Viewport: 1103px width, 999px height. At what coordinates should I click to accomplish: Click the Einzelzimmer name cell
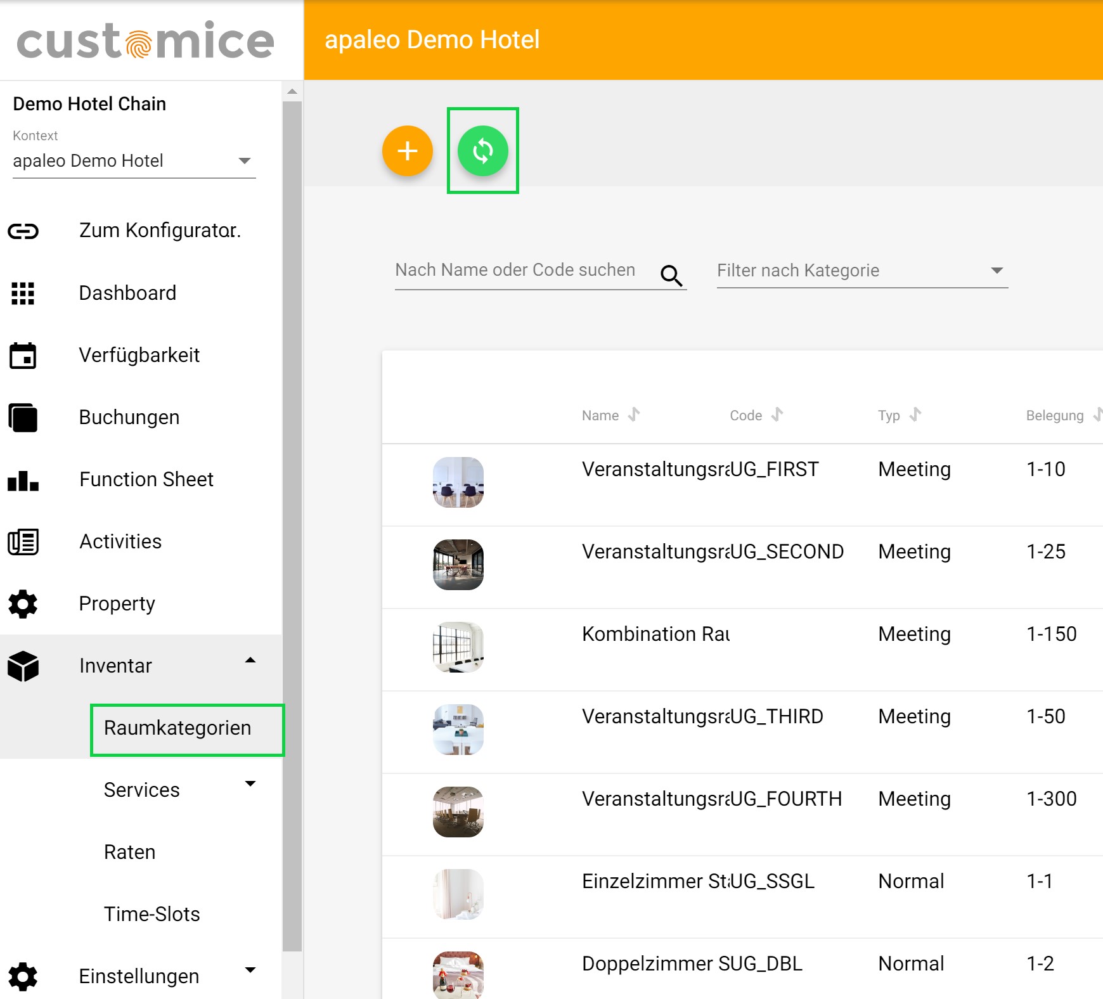[x=656, y=882]
